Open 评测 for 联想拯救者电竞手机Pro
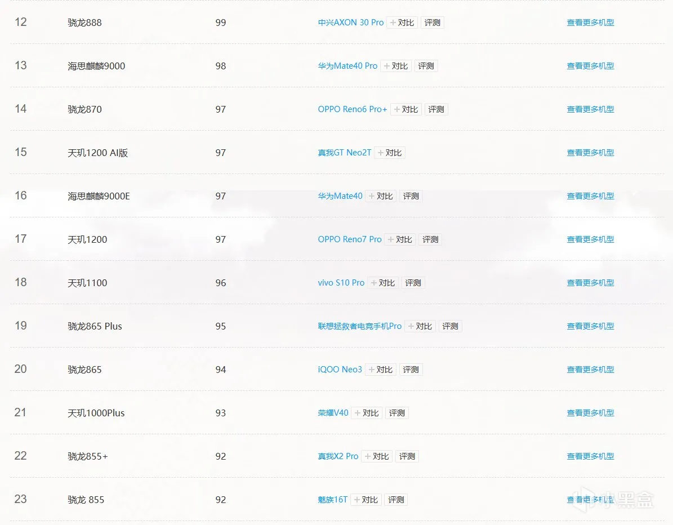Viewport: 673px width, 525px height. pyautogui.click(x=450, y=326)
